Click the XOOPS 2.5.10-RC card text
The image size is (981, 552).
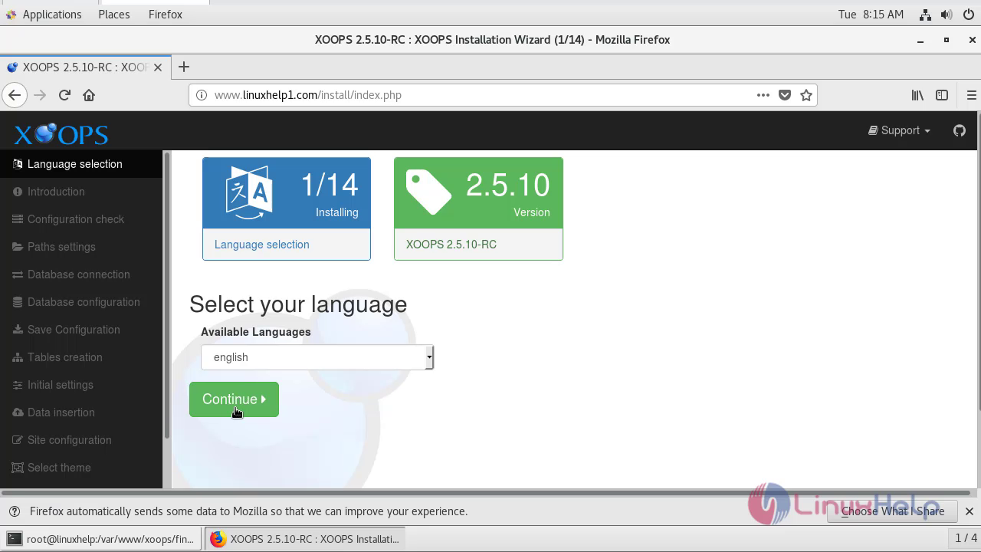[451, 245]
